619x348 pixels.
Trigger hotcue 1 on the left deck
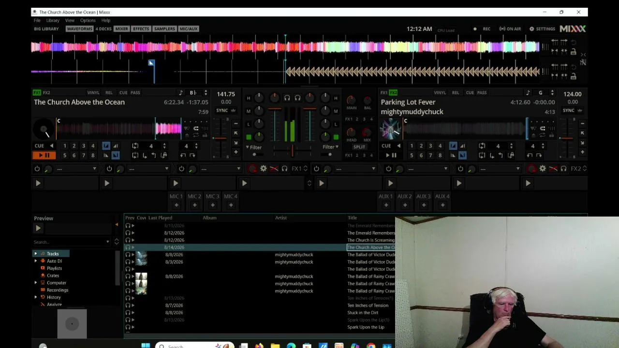click(x=64, y=146)
